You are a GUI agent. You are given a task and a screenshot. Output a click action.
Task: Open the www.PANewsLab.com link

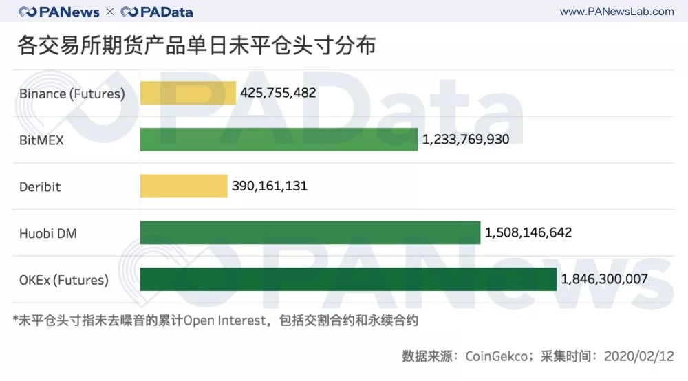pos(616,12)
